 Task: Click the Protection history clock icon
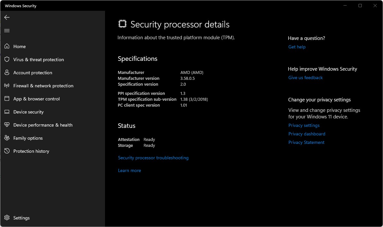7,151
